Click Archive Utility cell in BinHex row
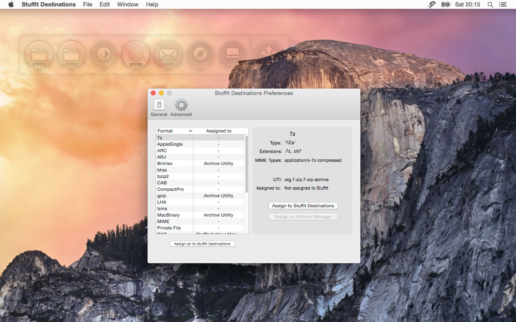The image size is (516, 322). pyautogui.click(x=218, y=163)
